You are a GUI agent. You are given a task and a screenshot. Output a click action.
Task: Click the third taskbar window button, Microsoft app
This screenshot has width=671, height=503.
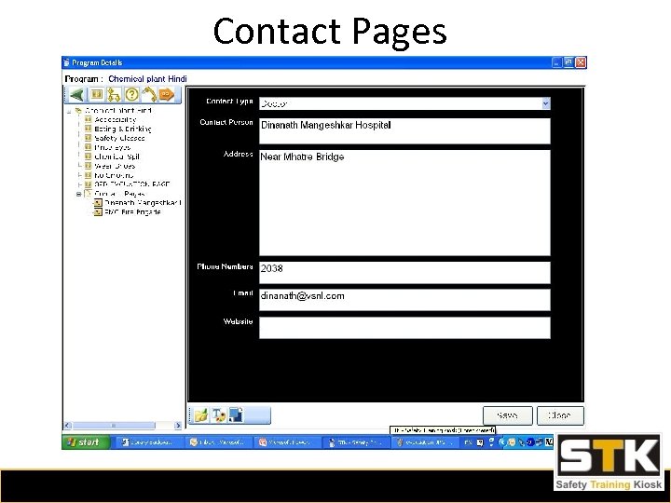click(x=285, y=442)
